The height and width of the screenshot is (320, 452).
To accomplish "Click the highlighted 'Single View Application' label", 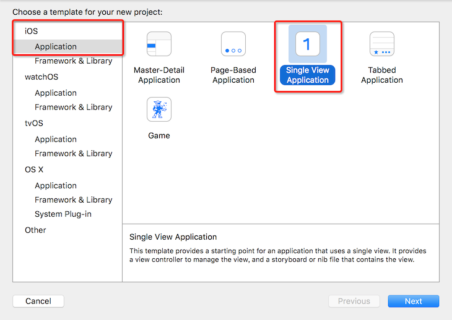I will tap(308, 75).
